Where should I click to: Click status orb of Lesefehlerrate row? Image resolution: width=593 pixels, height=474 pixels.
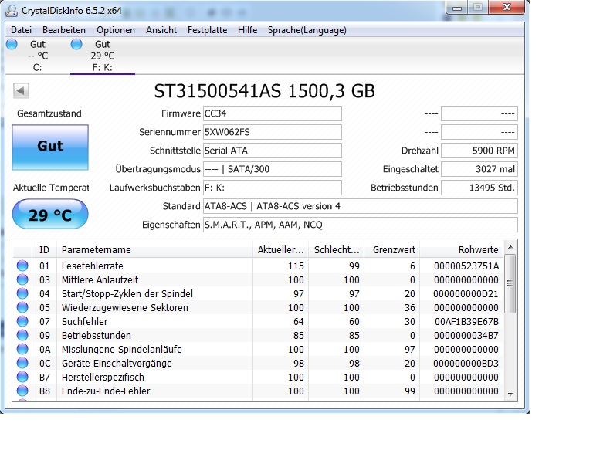[x=22, y=266]
